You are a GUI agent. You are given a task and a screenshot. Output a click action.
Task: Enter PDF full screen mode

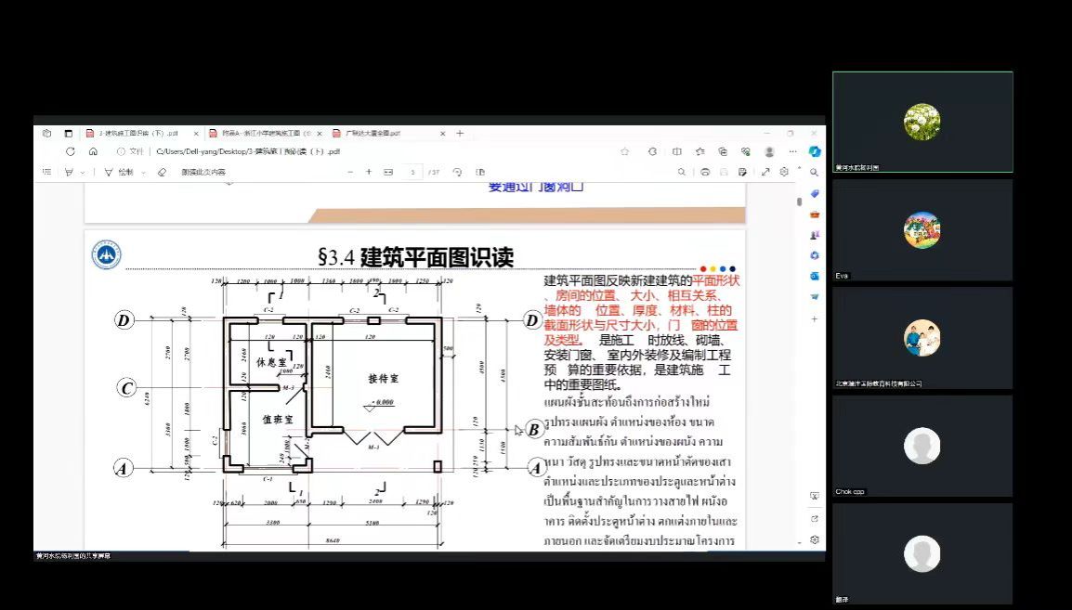pyautogui.click(x=765, y=172)
